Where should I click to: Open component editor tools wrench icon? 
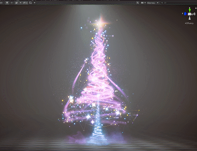point(138,3)
